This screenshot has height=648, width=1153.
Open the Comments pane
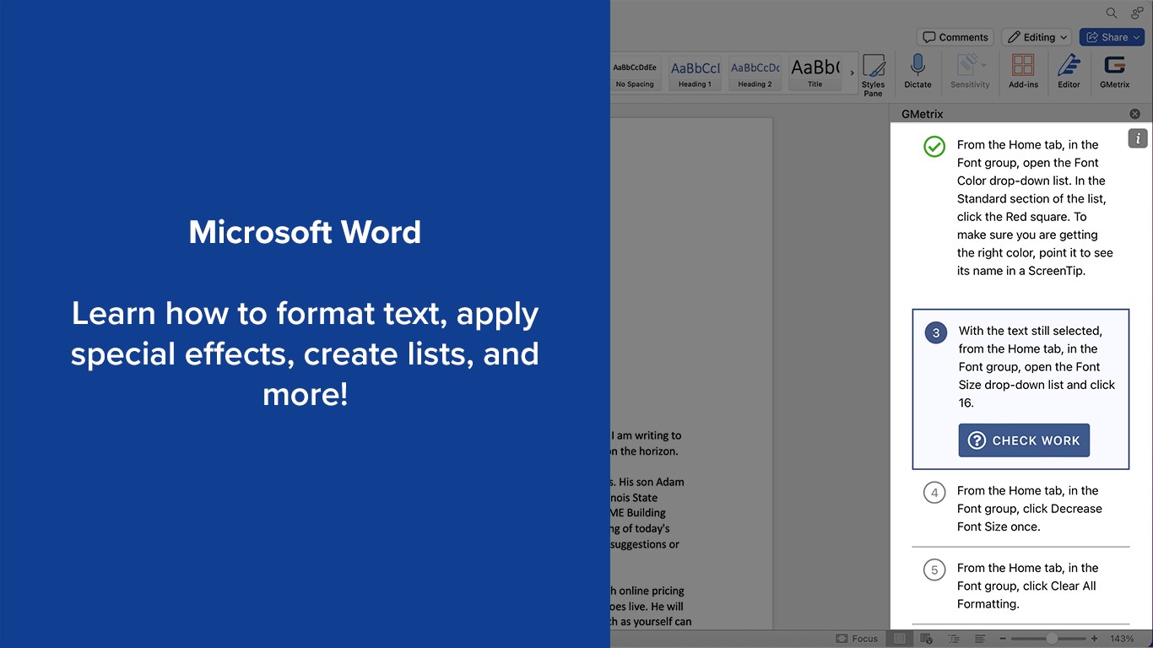point(955,37)
